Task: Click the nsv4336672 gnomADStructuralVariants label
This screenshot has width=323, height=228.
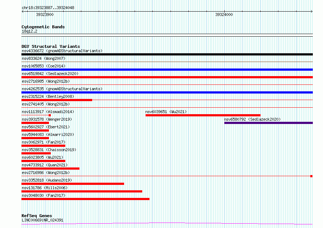Action: (x=62, y=51)
